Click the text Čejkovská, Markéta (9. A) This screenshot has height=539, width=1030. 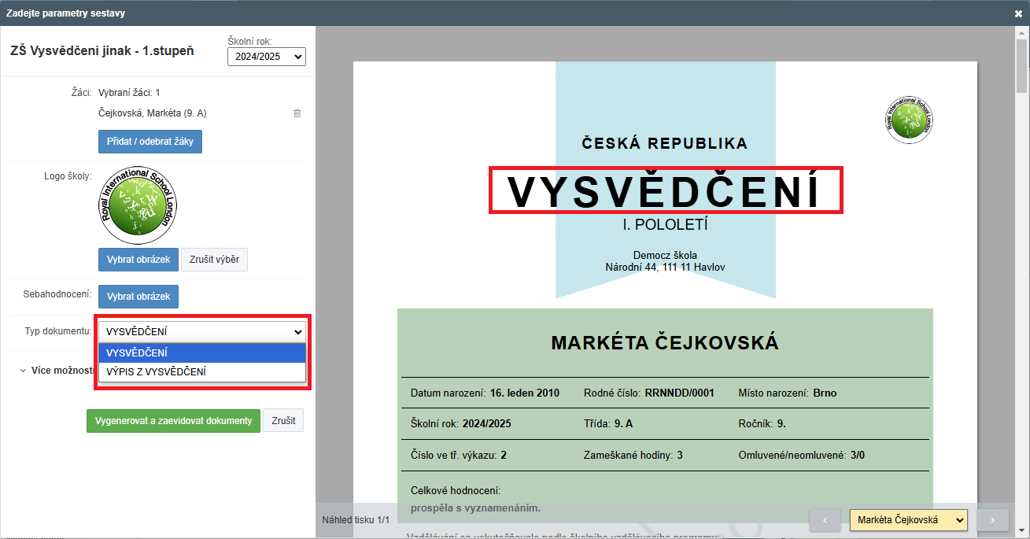(x=153, y=113)
